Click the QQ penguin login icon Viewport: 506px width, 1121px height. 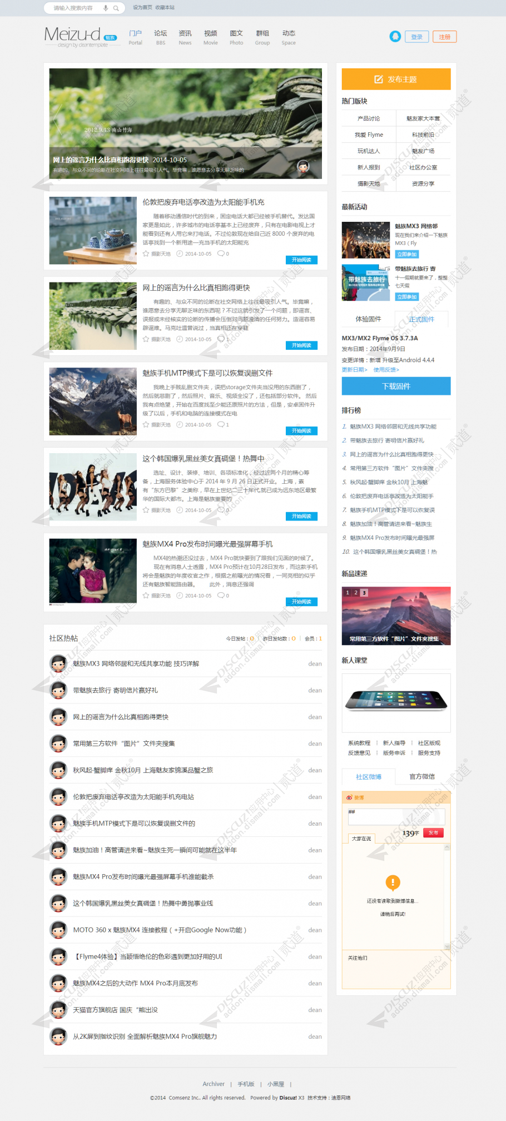pos(395,37)
